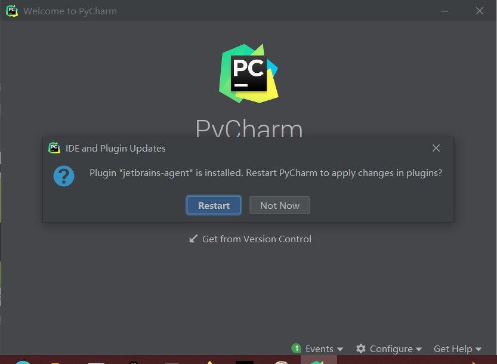The height and width of the screenshot is (364, 497).
Task: Click the IDE and Plugin Updates title
Action: pyautogui.click(x=115, y=149)
